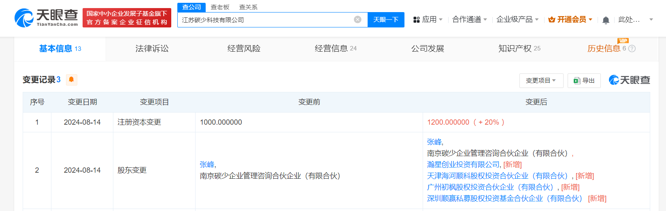Switch to the 法律诉讼 tab
The width and height of the screenshot is (666, 211).
[x=152, y=49]
